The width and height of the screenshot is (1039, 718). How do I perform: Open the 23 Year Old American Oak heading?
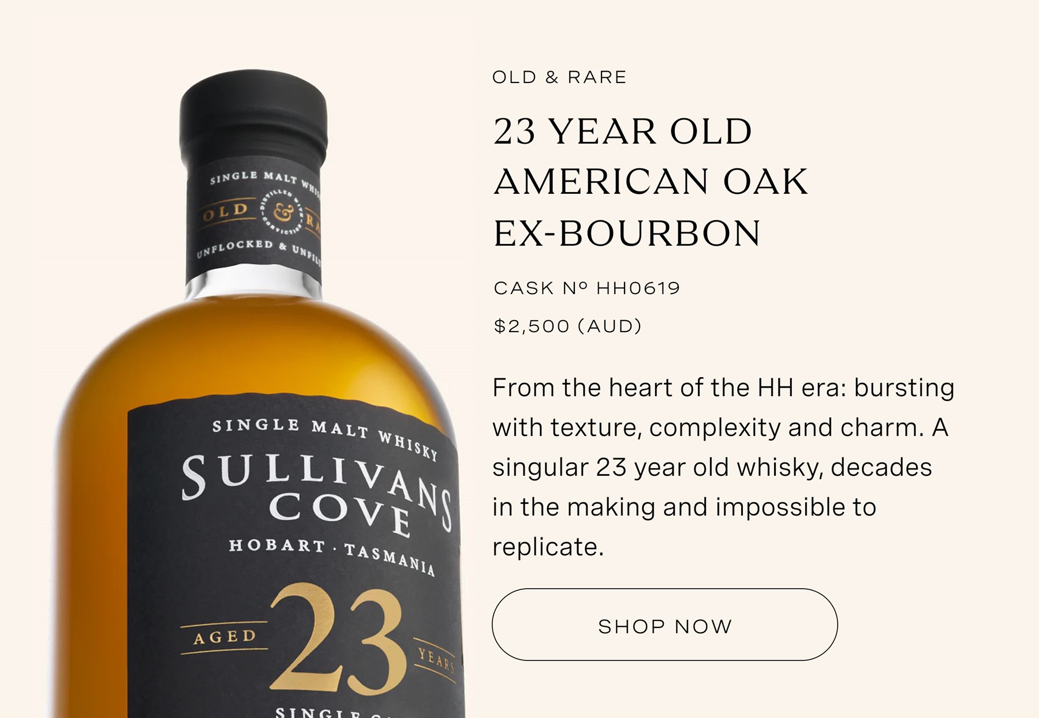(651, 182)
